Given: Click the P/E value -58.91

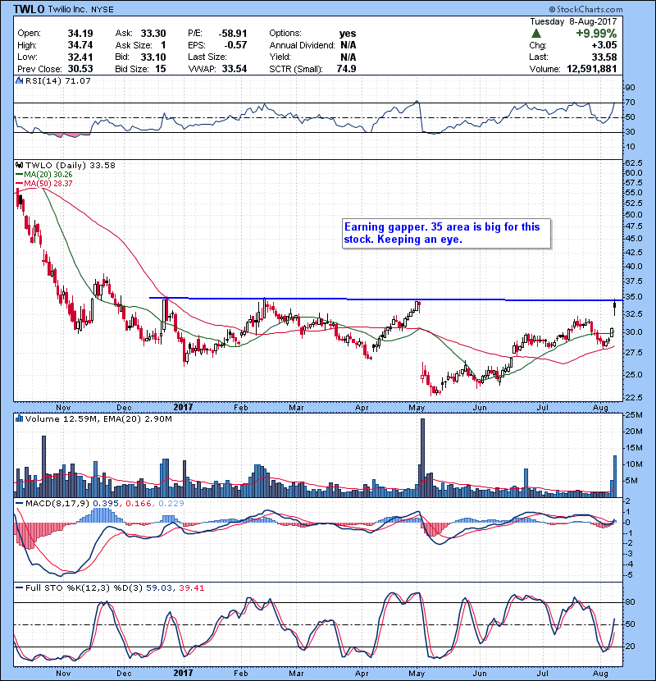Looking at the screenshot, I should 233,34.
